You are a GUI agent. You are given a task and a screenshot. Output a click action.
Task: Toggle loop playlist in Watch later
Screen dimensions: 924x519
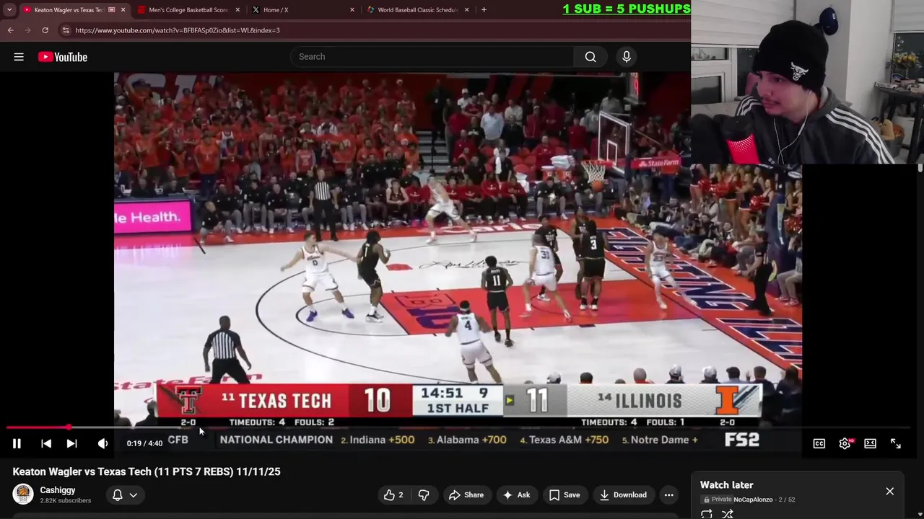(707, 514)
